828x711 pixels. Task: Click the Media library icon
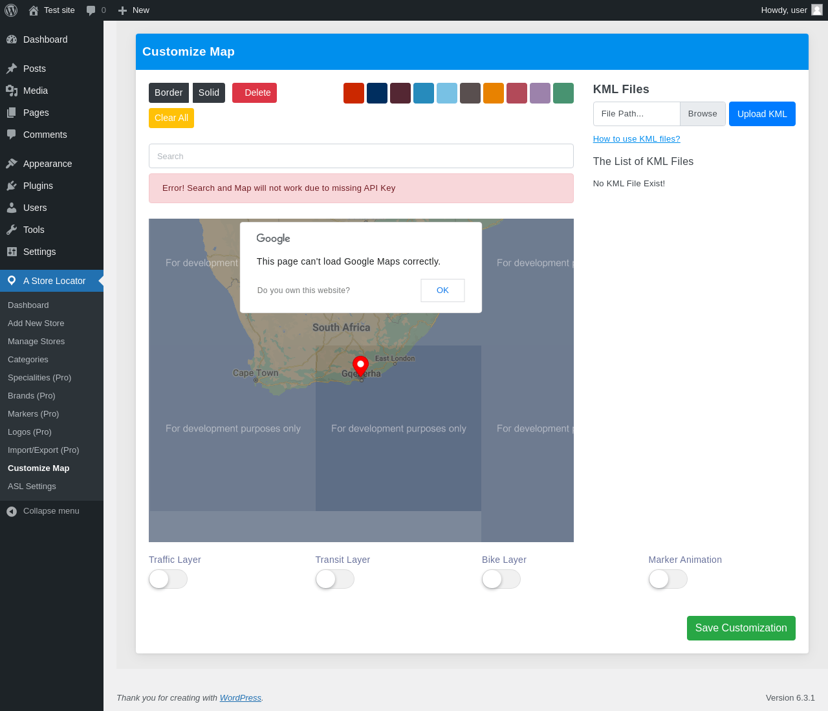(12, 91)
